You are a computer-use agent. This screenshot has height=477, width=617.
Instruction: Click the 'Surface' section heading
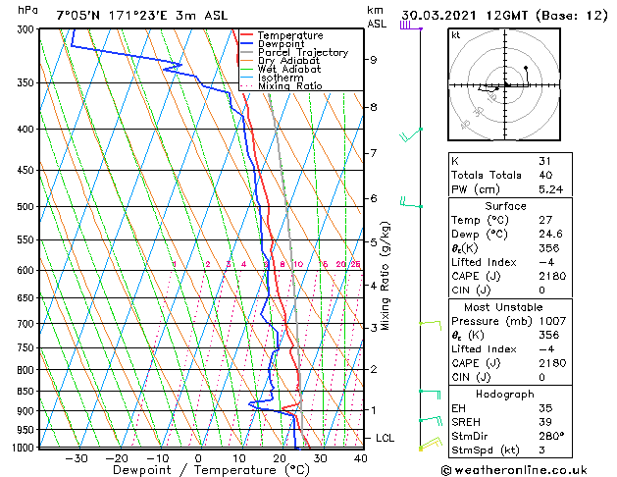(505, 206)
